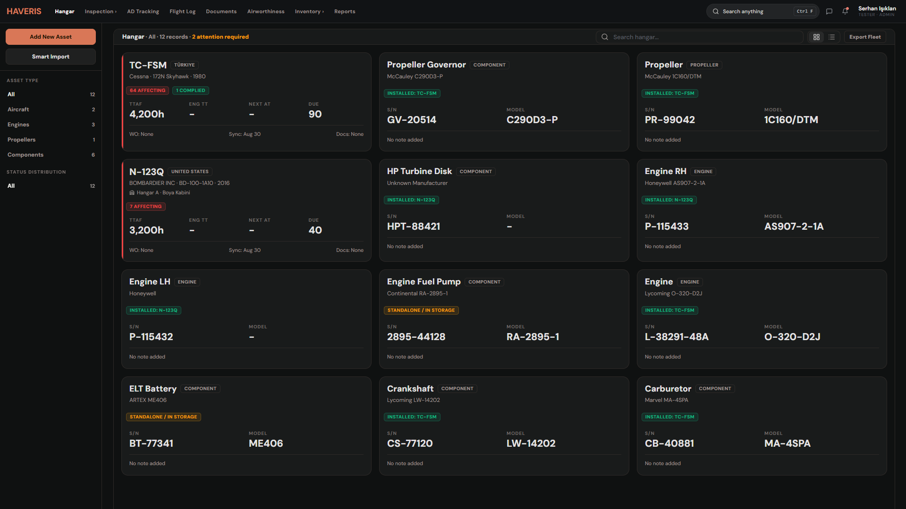Viewport: 906px width, 509px height.
Task: Open the messages chat icon
Action: 829,11
